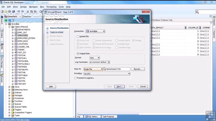Enable the Unload DDL checkbox
This screenshot has height=121, width=216.
point(78,36)
